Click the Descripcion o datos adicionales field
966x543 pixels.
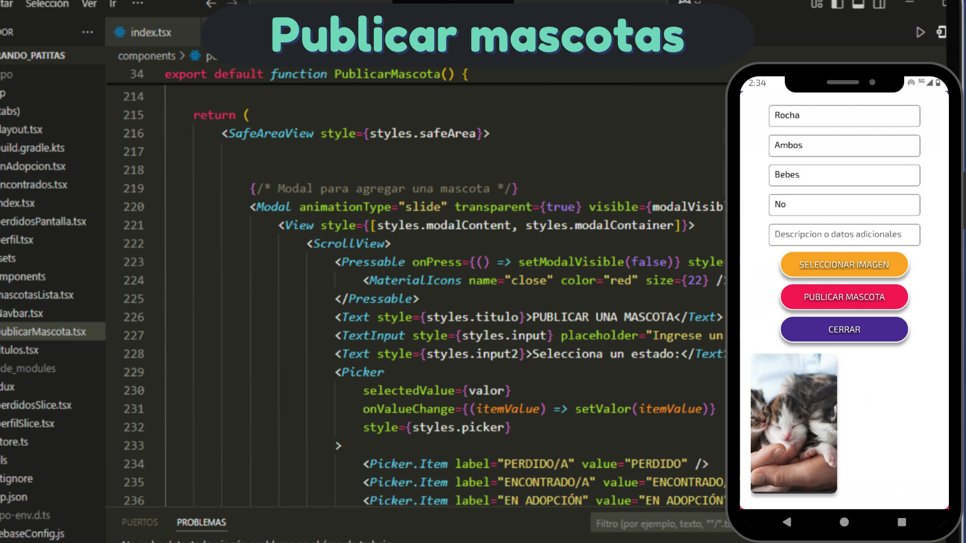tap(844, 234)
